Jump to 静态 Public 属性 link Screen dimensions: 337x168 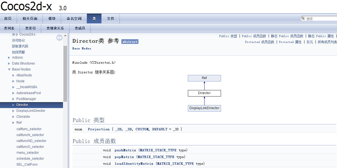[x=321, y=36]
